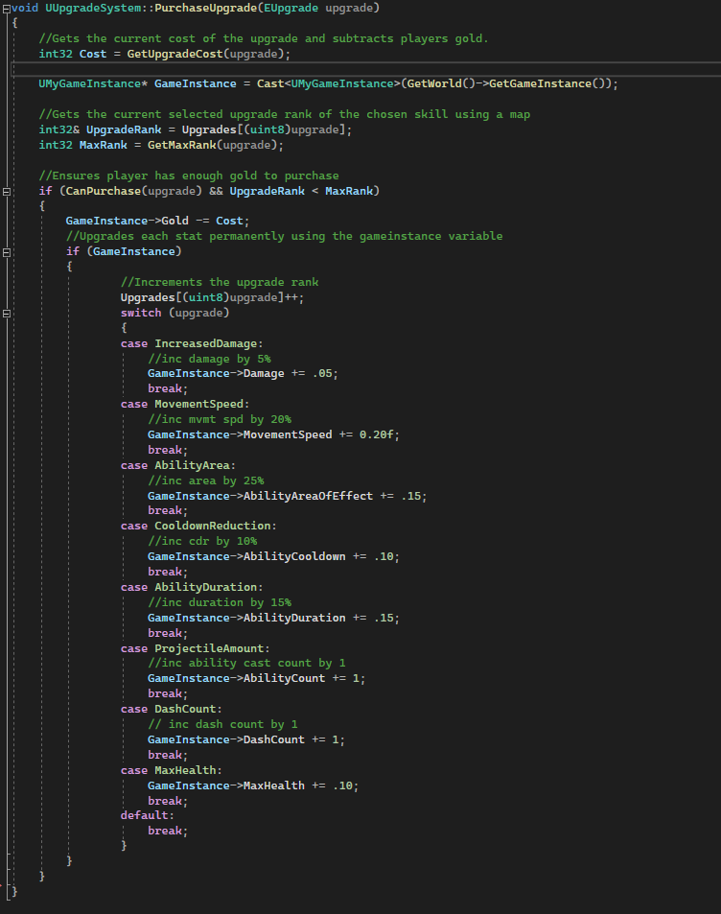721x914 pixels.
Task: Click the value '0.20f'
Action: click(x=377, y=434)
